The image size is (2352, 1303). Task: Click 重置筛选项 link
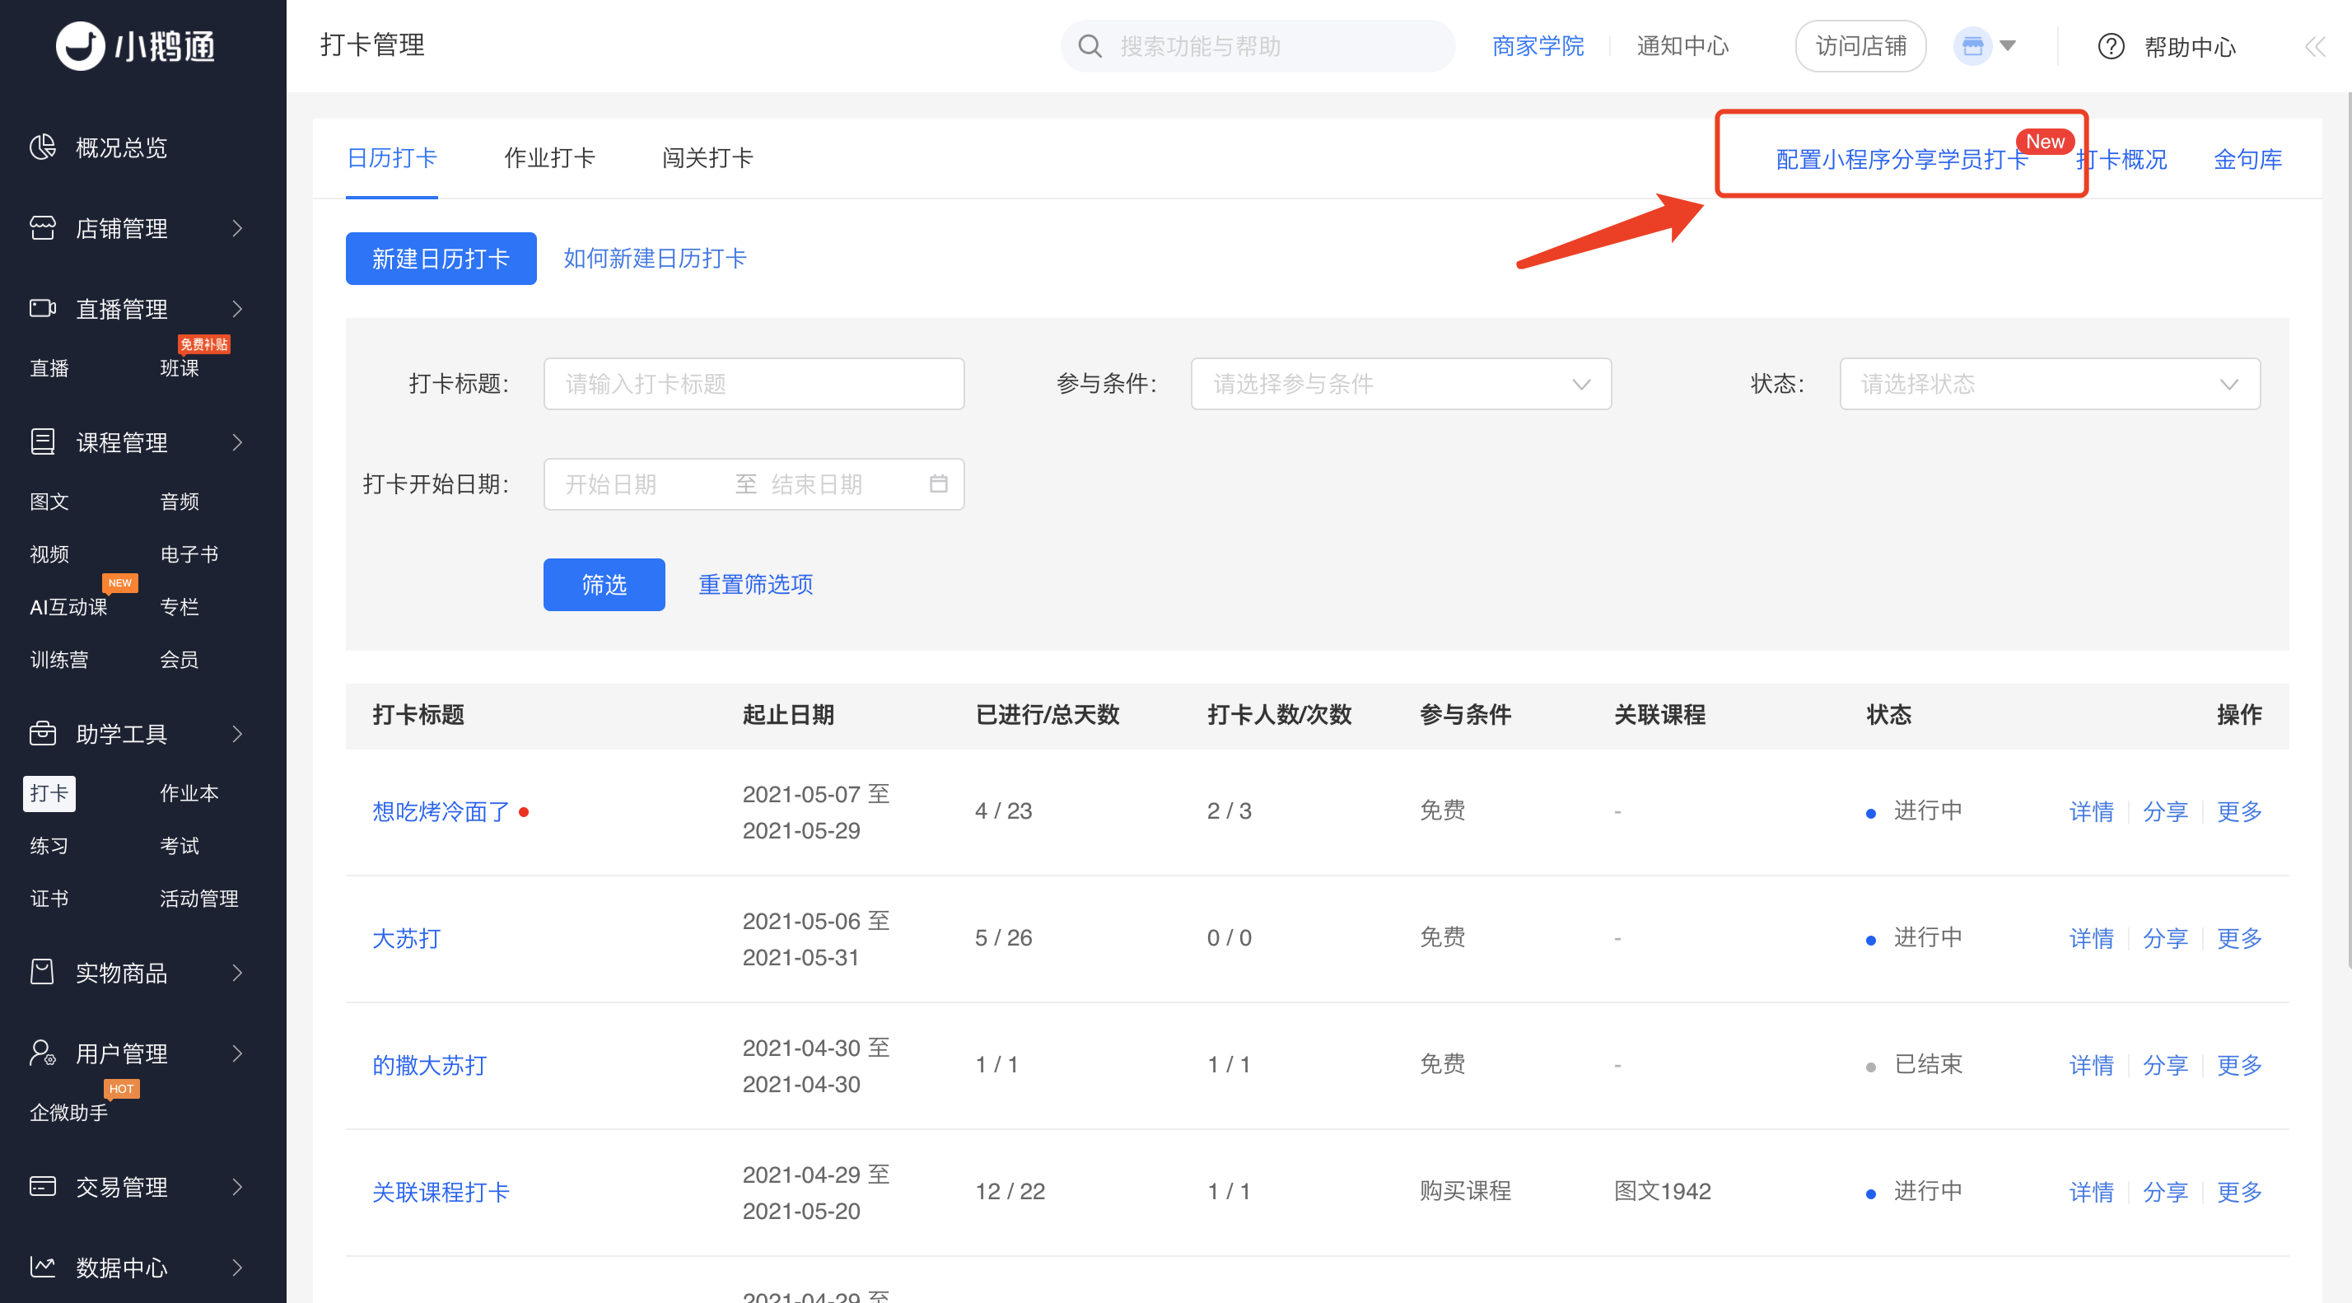756,585
